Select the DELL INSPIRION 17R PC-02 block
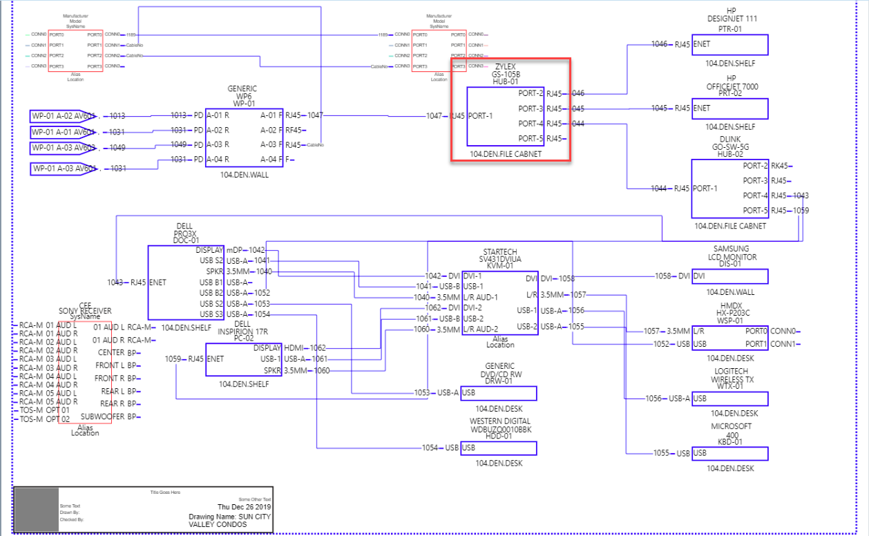Image resolution: width=869 pixels, height=536 pixels. (x=244, y=359)
